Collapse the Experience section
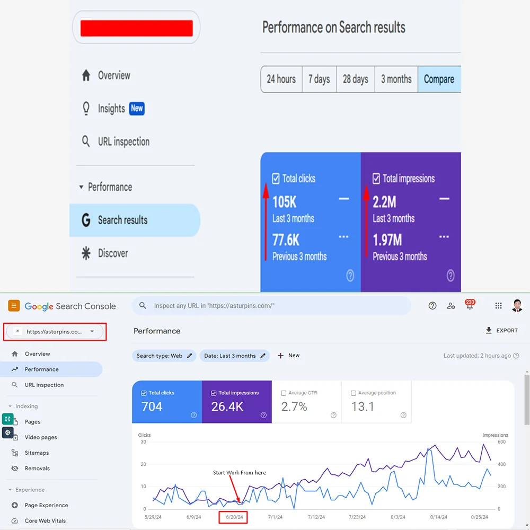Screen dimensions: 530x530 pyautogui.click(x=10, y=490)
